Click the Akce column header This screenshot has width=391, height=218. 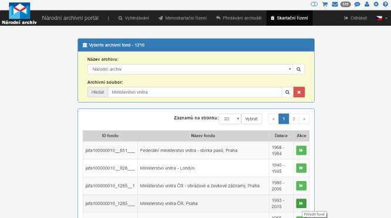pyautogui.click(x=301, y=135)
